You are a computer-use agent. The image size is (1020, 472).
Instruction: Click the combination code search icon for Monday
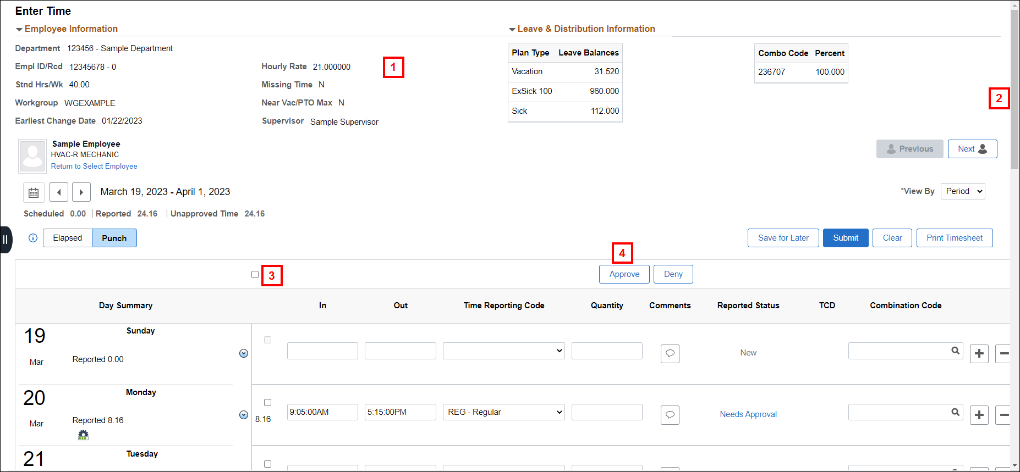(956, 412)
